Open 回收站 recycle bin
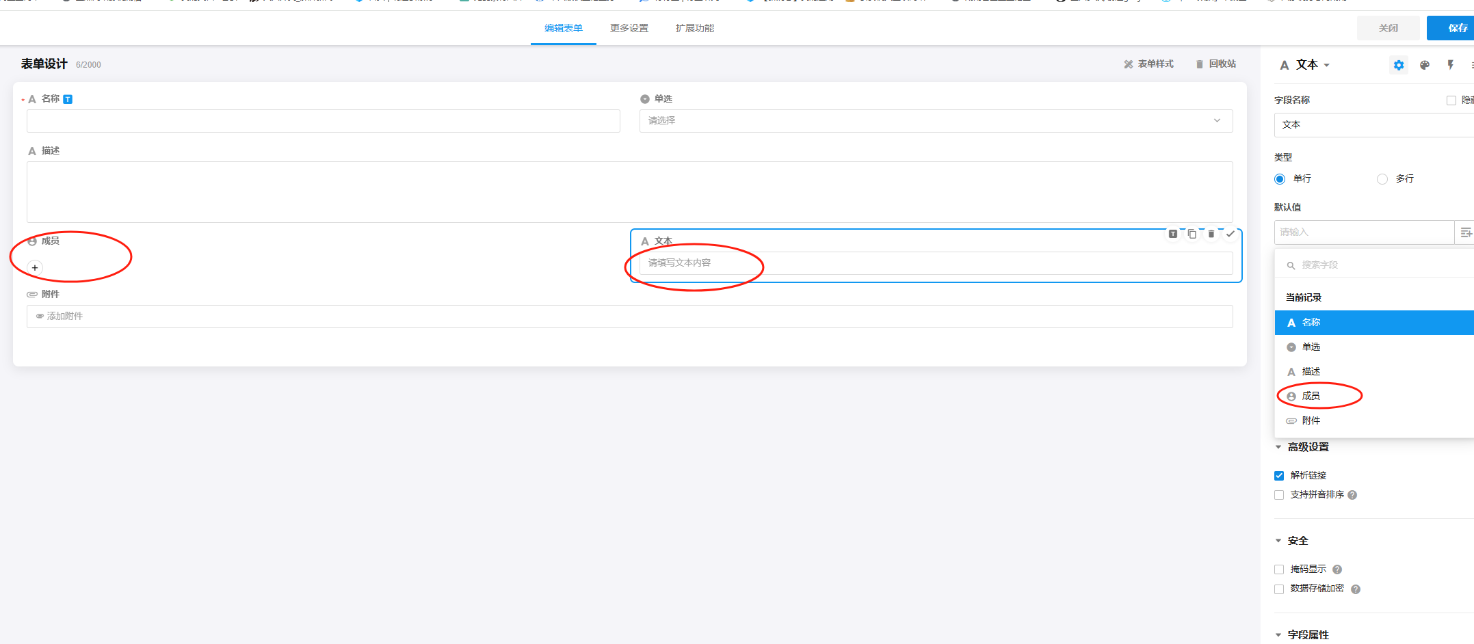The image size is (1474, 644). 1215,64
